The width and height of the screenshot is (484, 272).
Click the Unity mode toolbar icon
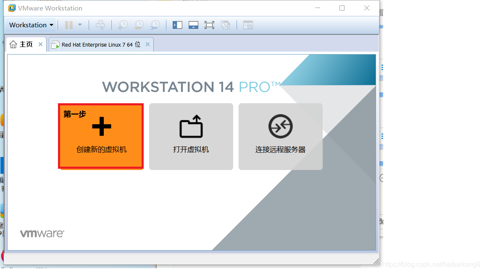[226, 25]
